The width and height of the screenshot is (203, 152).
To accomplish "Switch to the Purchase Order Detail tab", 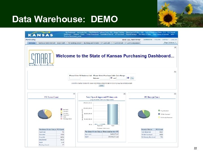I will tap(47, 43).
